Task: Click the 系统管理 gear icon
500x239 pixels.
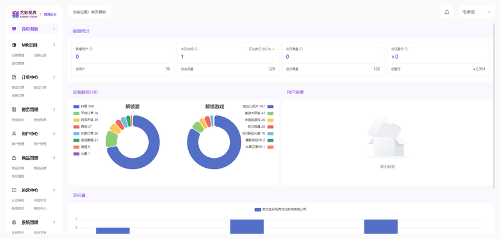Action: (14, 222)
